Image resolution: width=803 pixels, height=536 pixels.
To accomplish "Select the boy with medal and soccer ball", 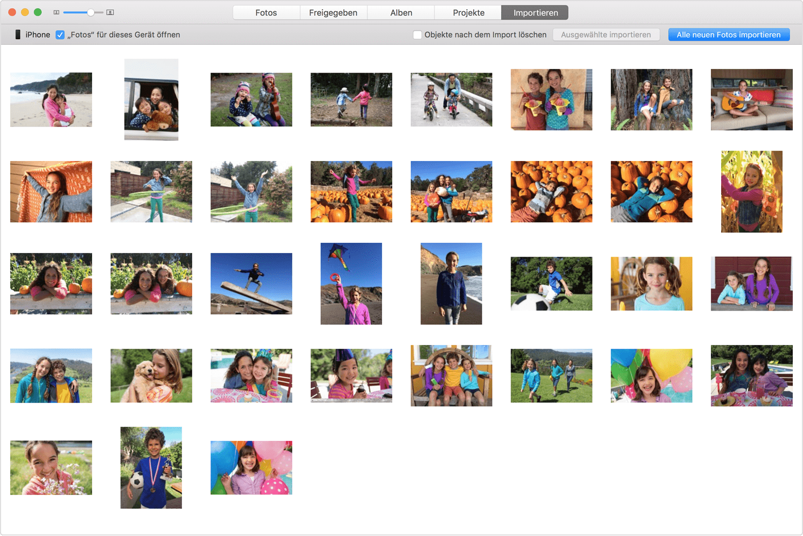I will (x=151, y=468).
